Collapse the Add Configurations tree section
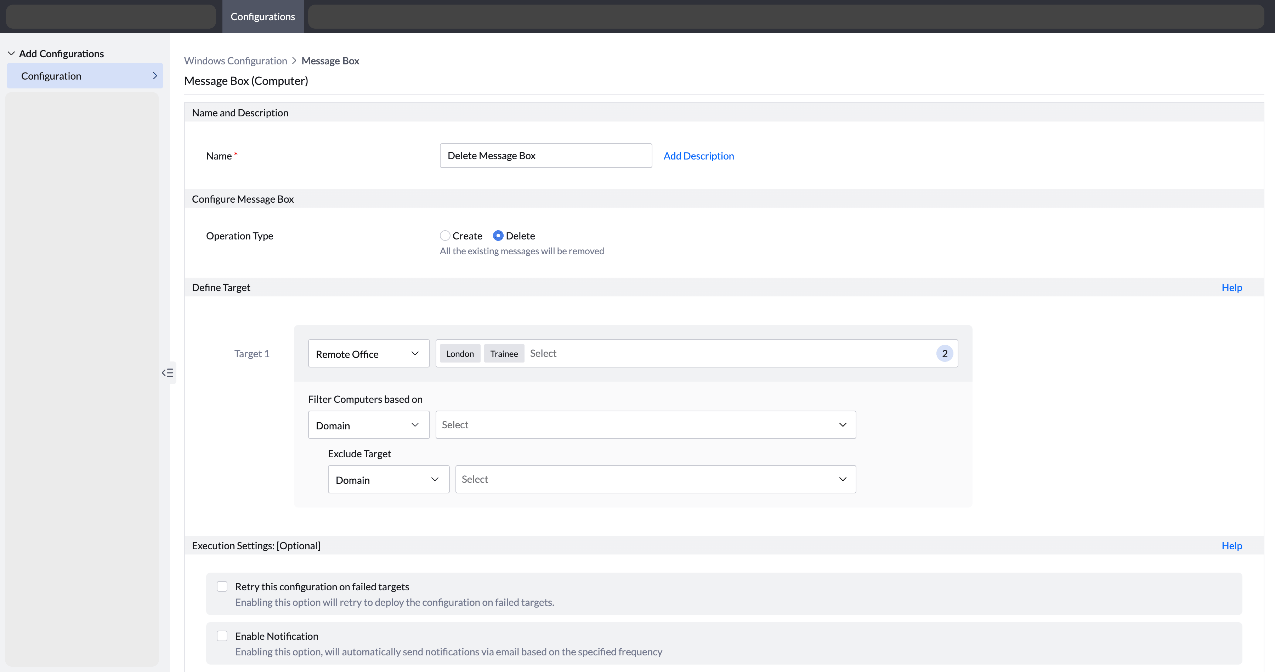 coord(11,53)
